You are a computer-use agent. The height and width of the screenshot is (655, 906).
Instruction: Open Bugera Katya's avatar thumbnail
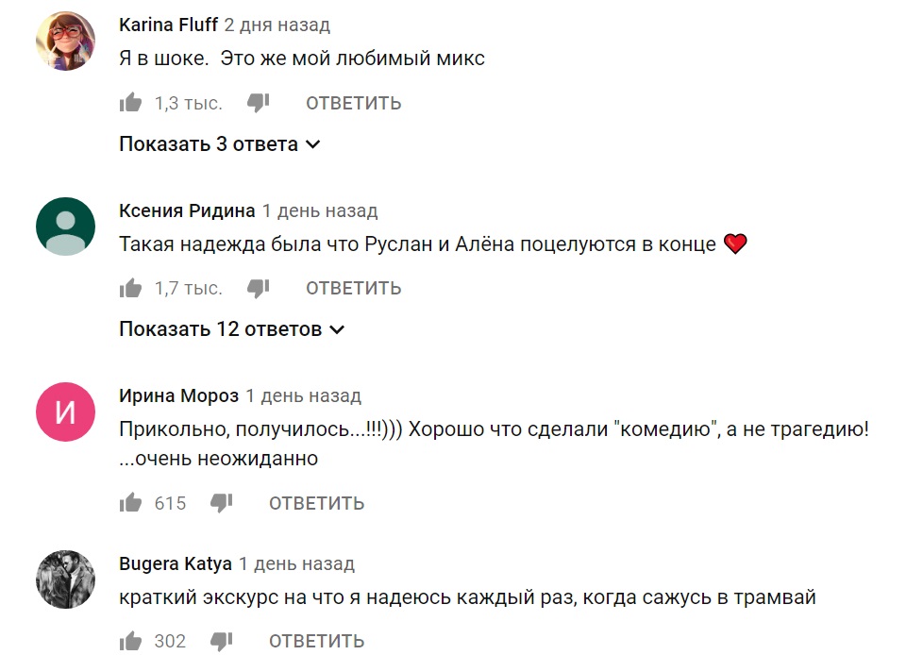(x=65, y=579)
